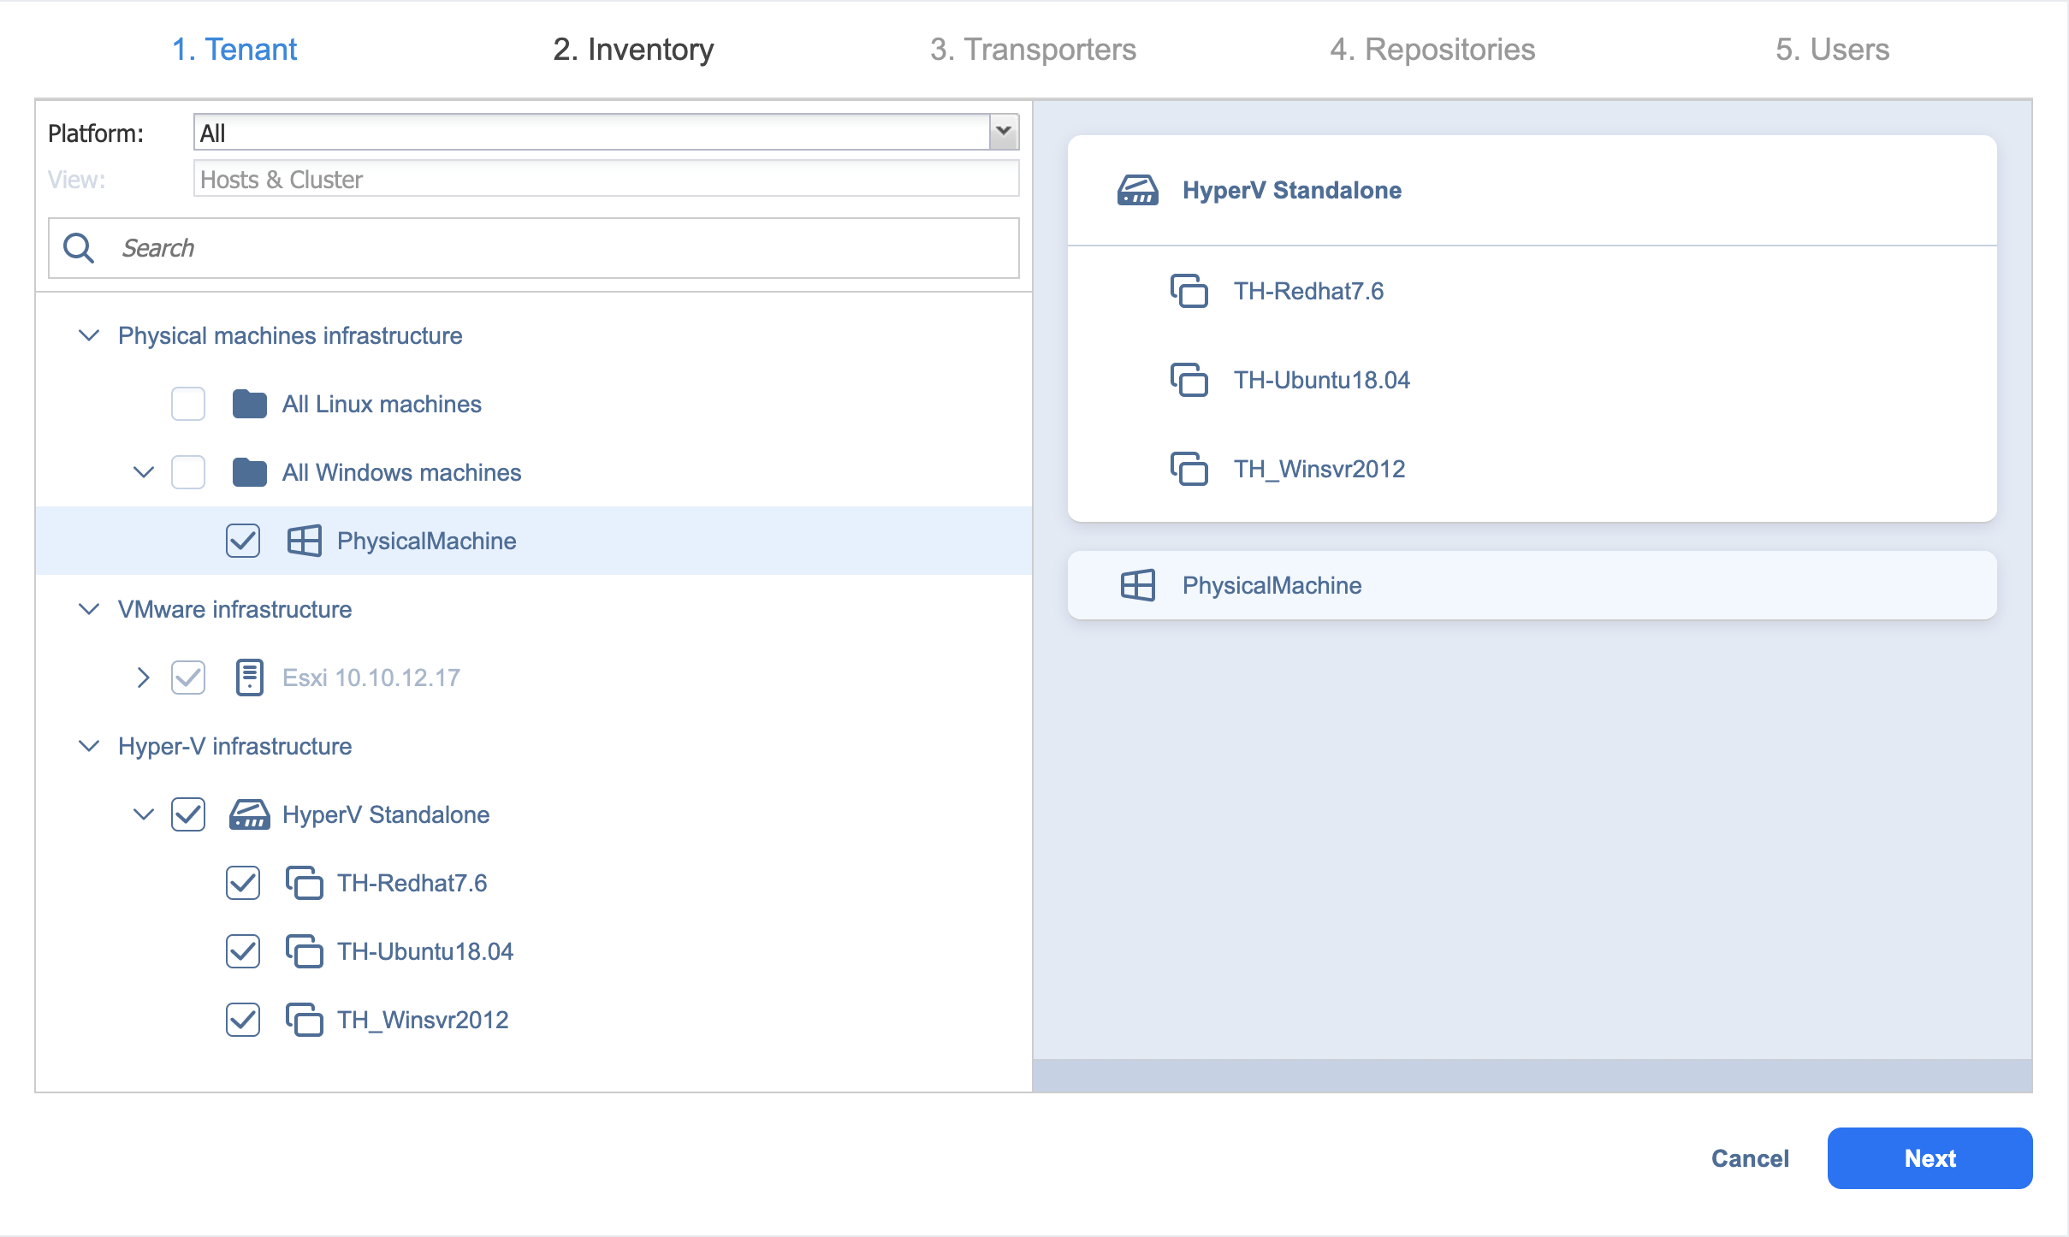Click PhysicalMachine card in selected panel

point(1532,585)
